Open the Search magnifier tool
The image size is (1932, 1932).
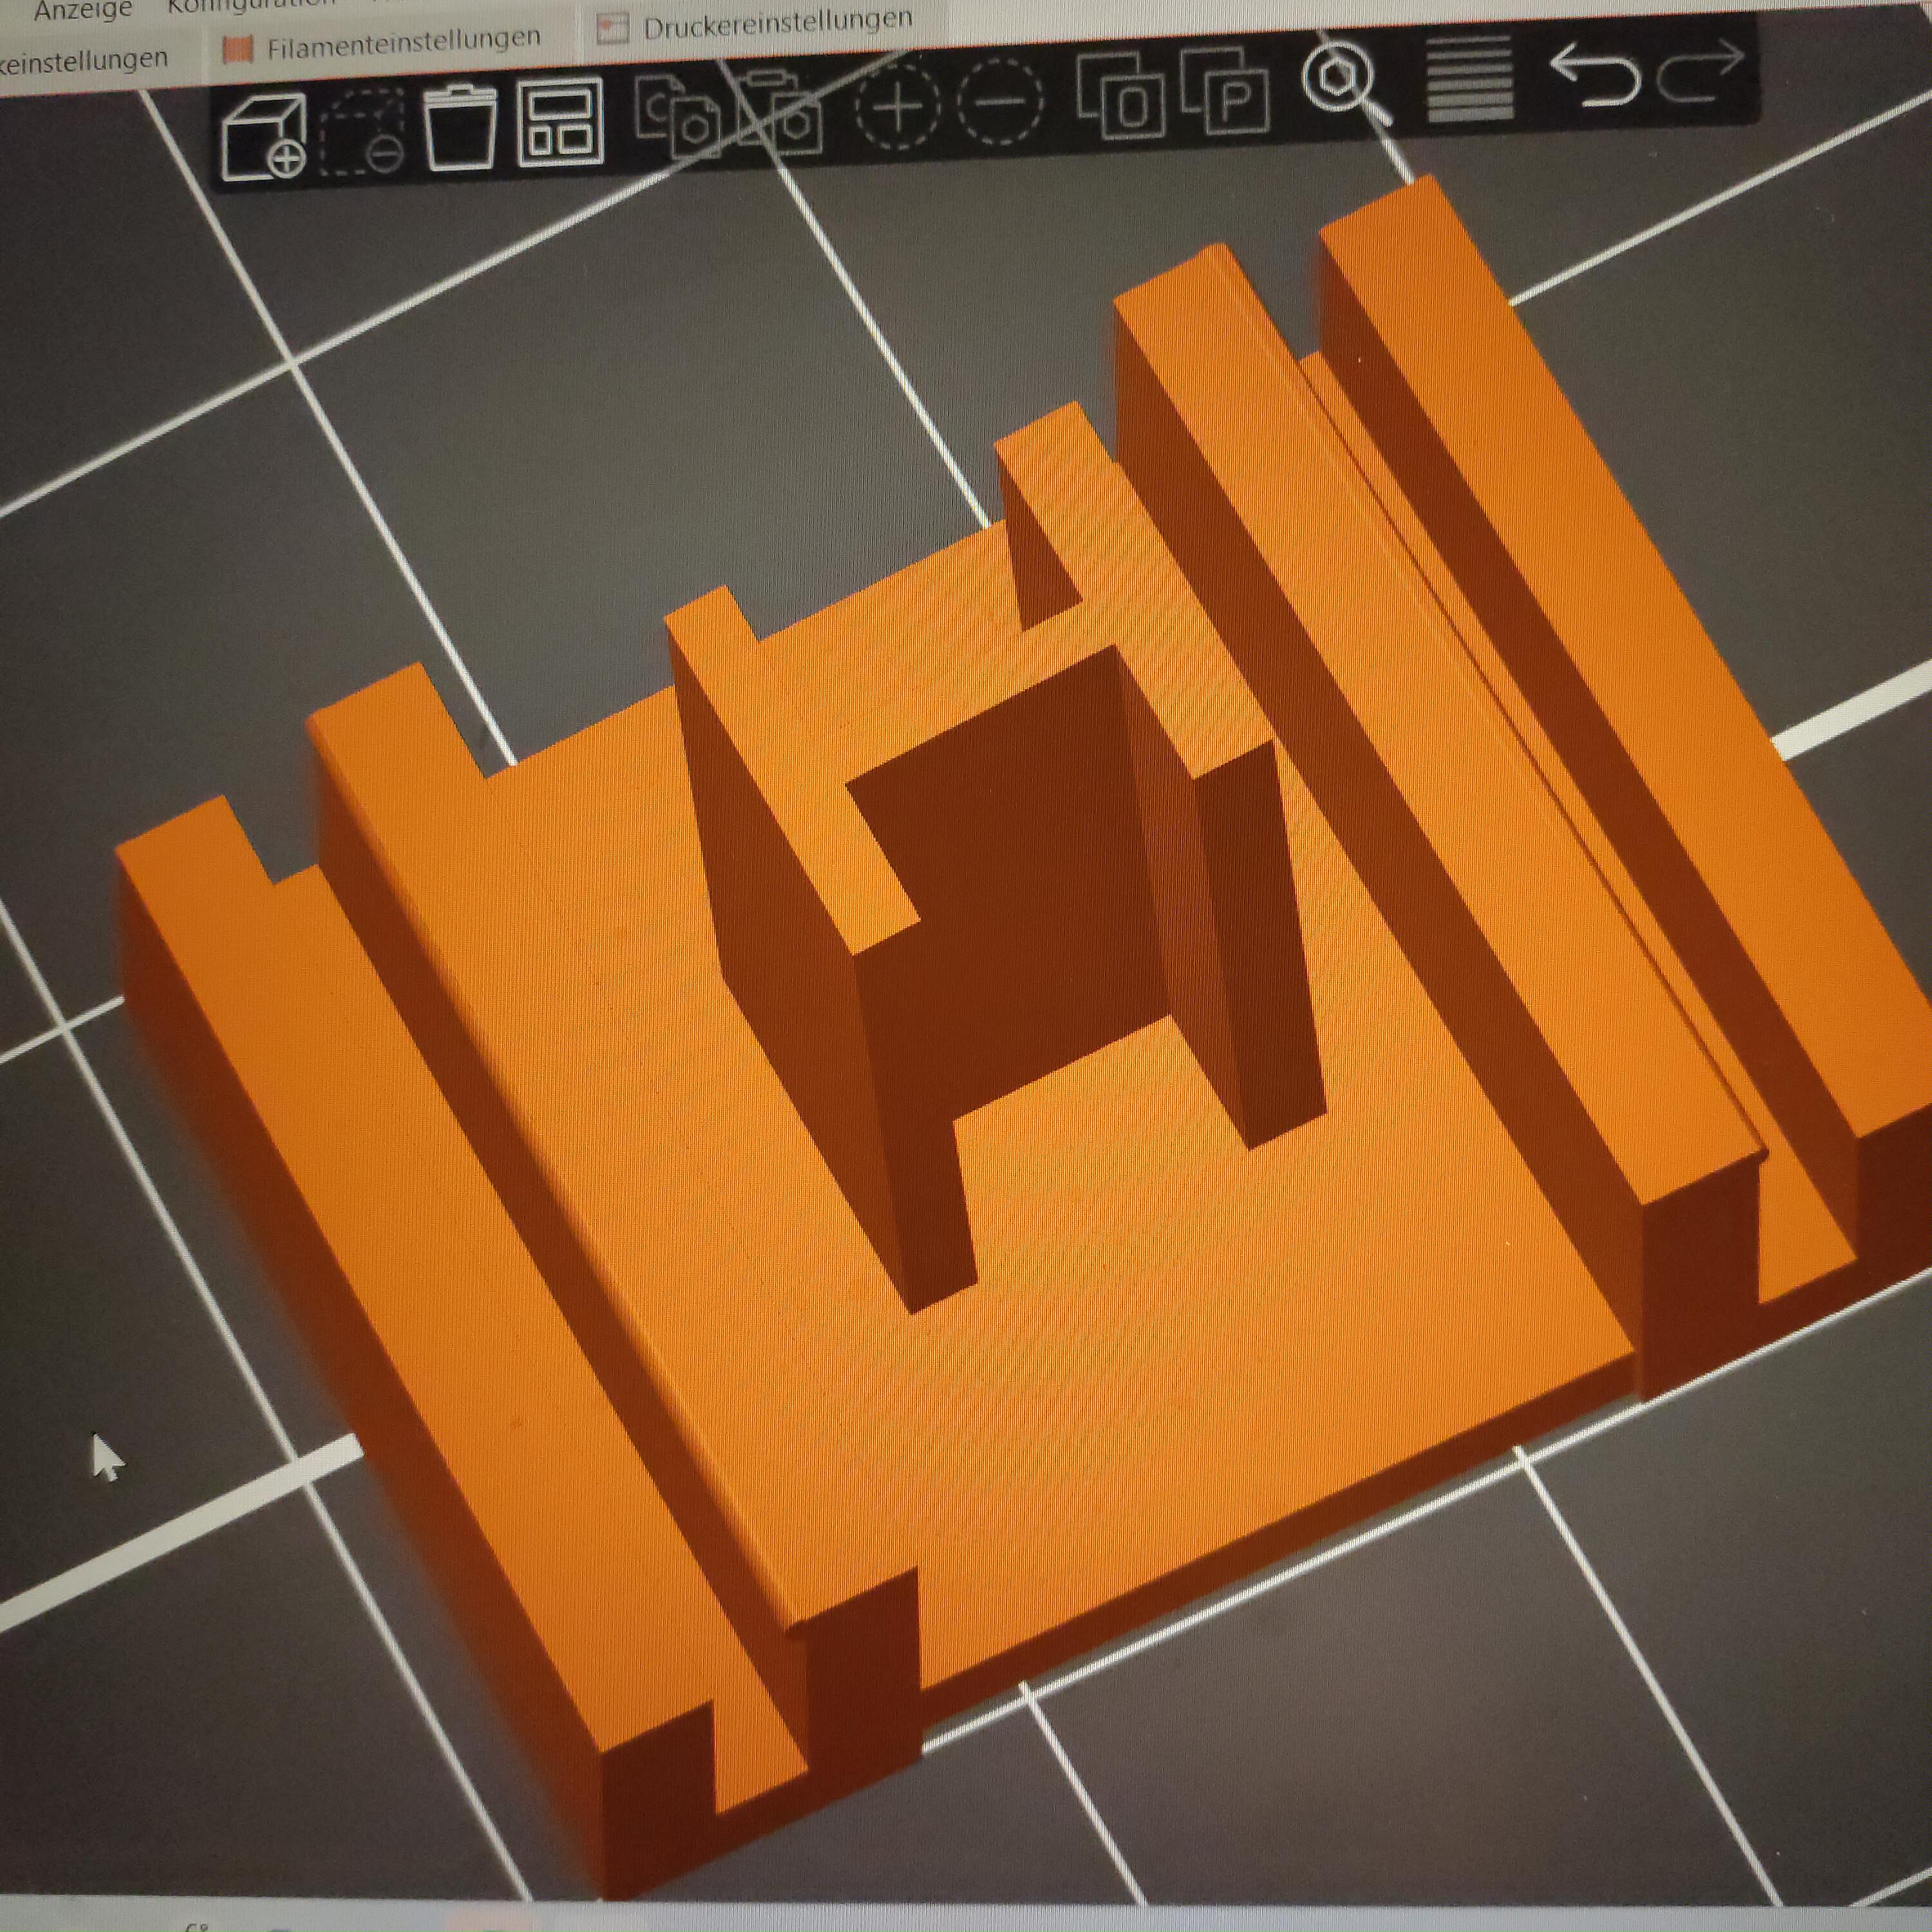pyautogui.click(x=1346, y=83)
